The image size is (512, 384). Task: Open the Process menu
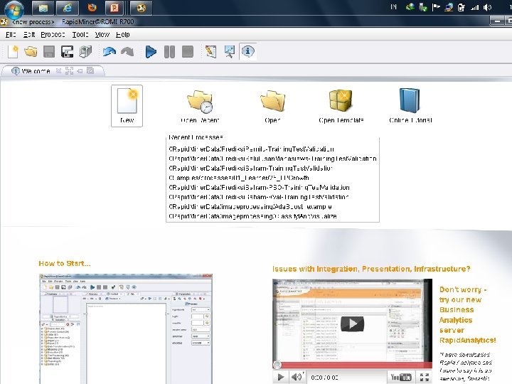[53, 34]
